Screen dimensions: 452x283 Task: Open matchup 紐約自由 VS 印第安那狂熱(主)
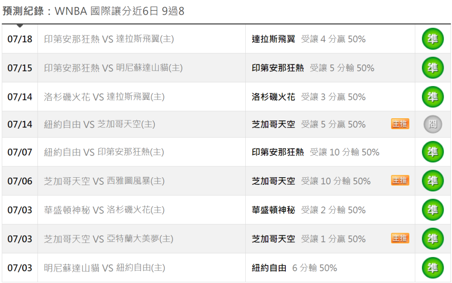pos(104,152)
